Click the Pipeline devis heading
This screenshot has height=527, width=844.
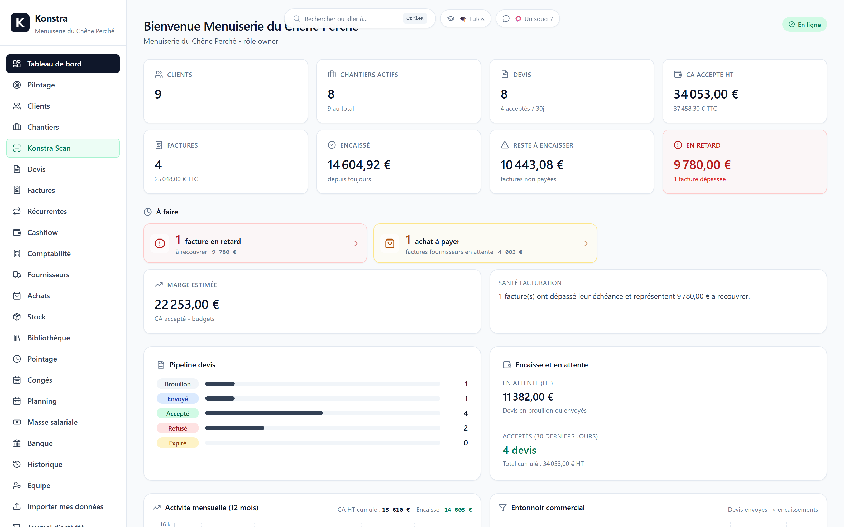(192, 365)
